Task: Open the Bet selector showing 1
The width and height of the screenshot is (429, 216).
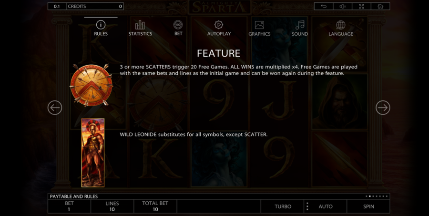Action: coord(69,206)
